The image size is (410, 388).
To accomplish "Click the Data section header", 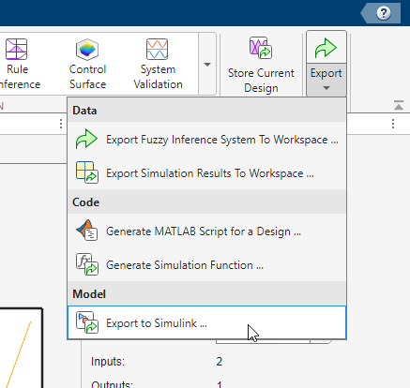I will [x=207, y=111].
